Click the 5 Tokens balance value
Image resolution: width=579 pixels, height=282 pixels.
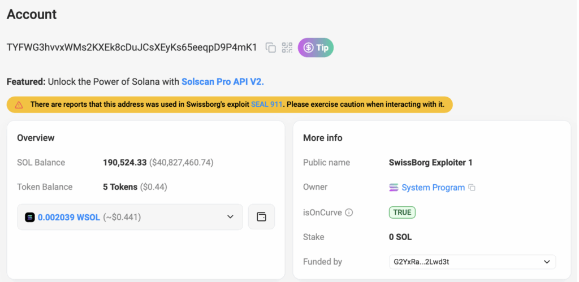[120, 187]
